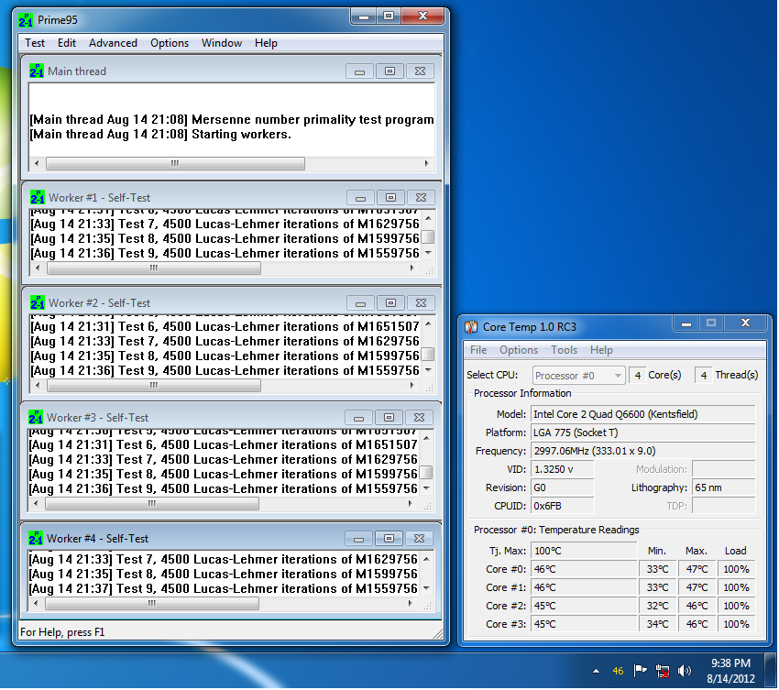Open the Tools menu in Core Temp
The height and width of the screenshot is (690, 779).
point(564,350)
